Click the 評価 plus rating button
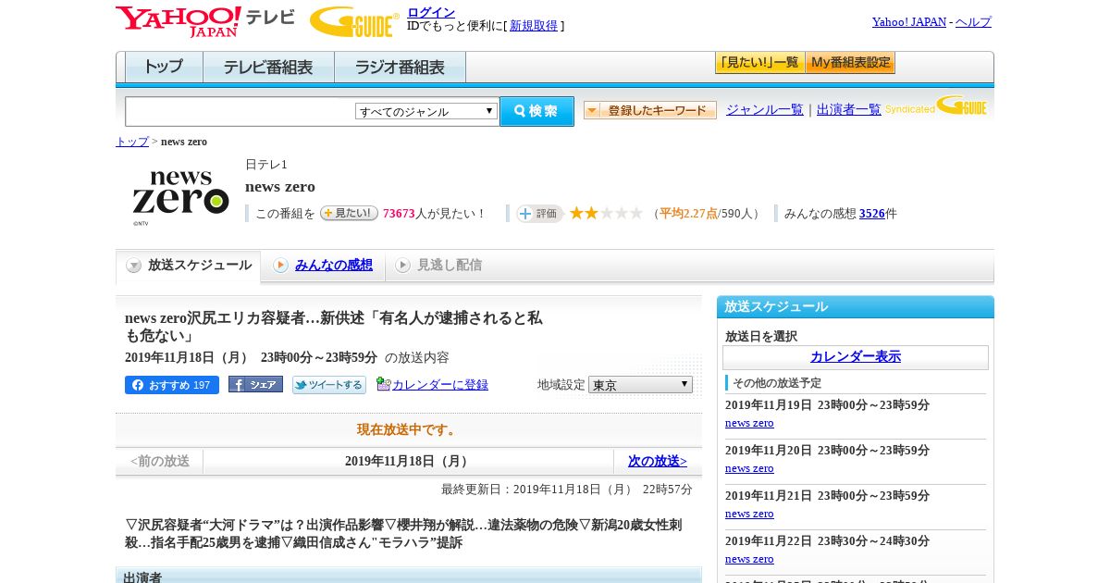 (540, 214)
